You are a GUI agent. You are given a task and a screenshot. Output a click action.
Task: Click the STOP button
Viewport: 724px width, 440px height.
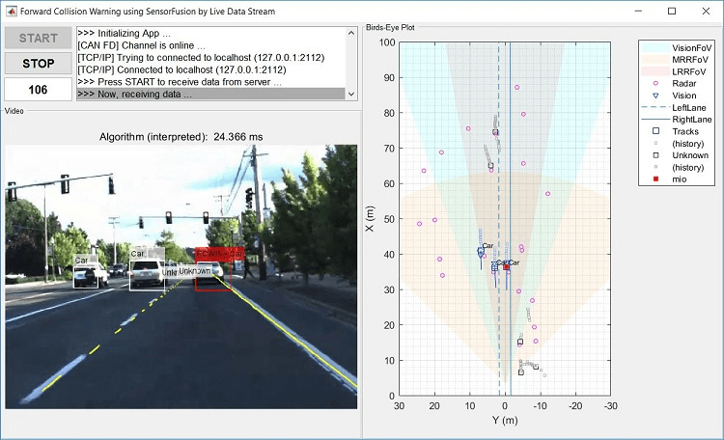(x=39, y=64)
